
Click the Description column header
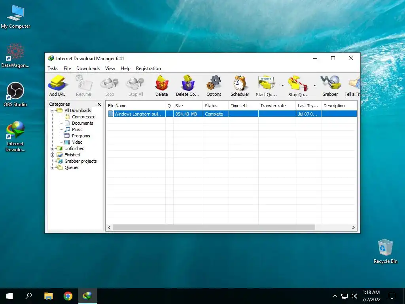(339, 106)
